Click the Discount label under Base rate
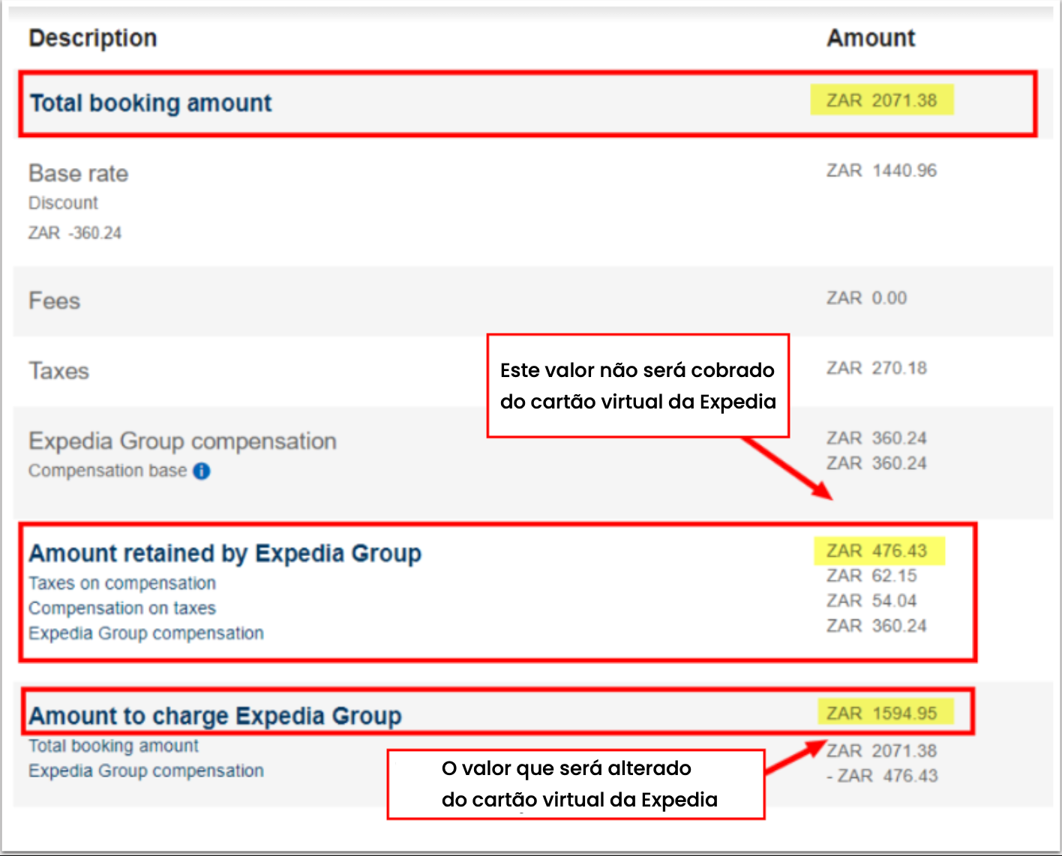This screenshot has height=856, width=1062. point(64,203)
